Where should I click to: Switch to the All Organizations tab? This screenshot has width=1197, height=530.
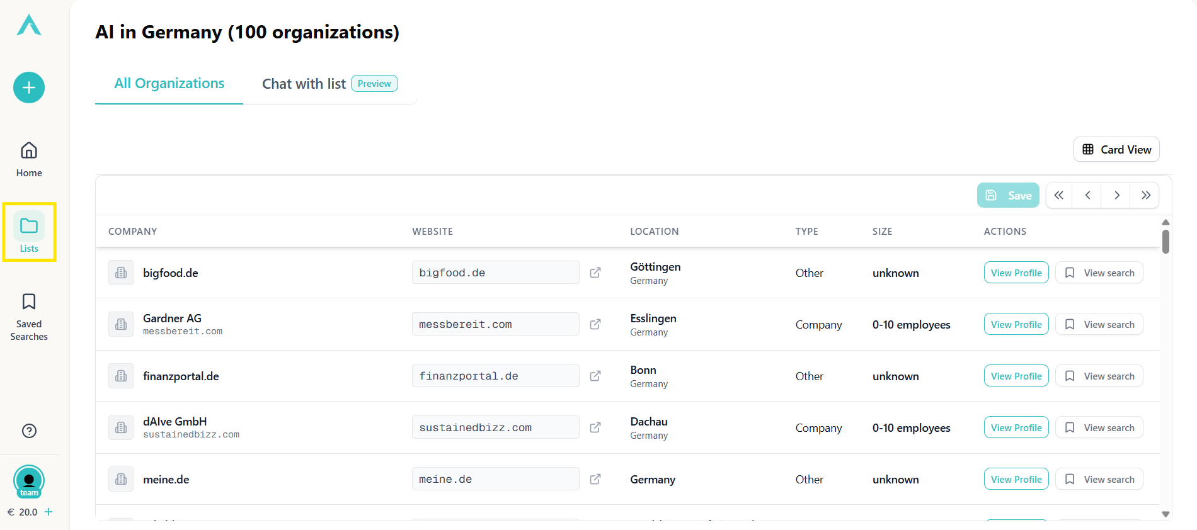coord(169,84)
